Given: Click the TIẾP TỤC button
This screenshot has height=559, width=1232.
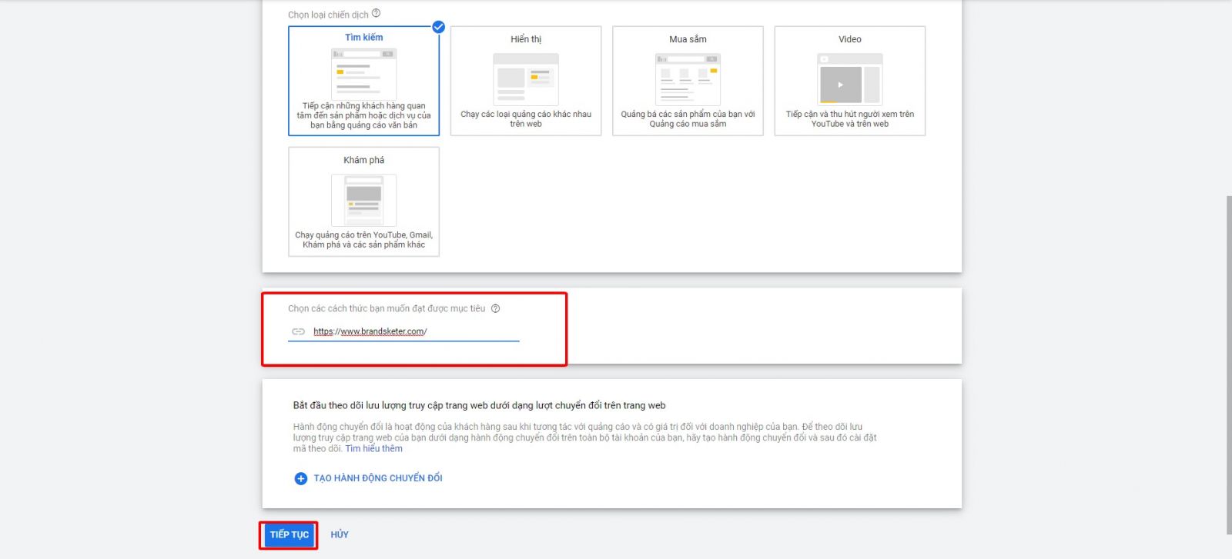Looking at the screenshot, I should coord(289,534).
